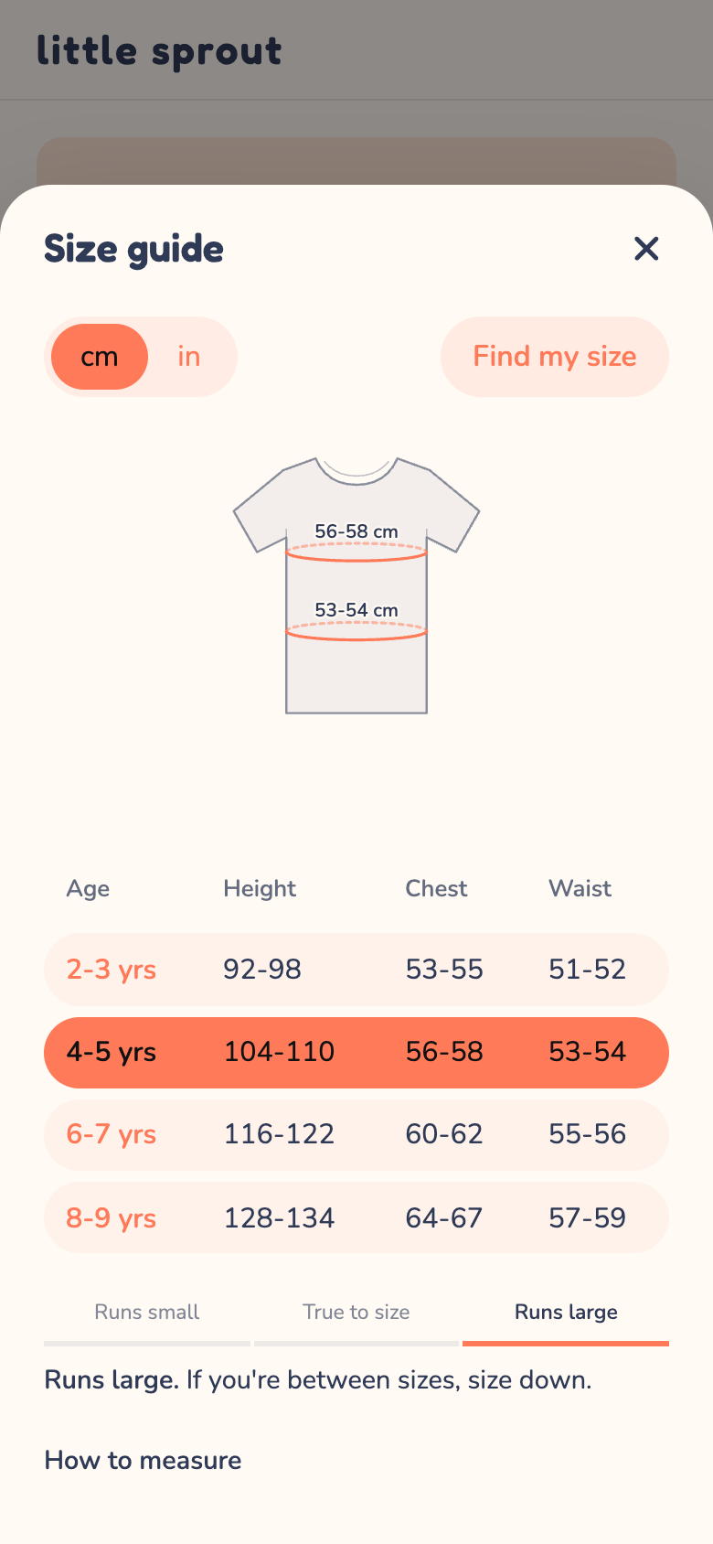Click the Height column header

pos(260,888)
